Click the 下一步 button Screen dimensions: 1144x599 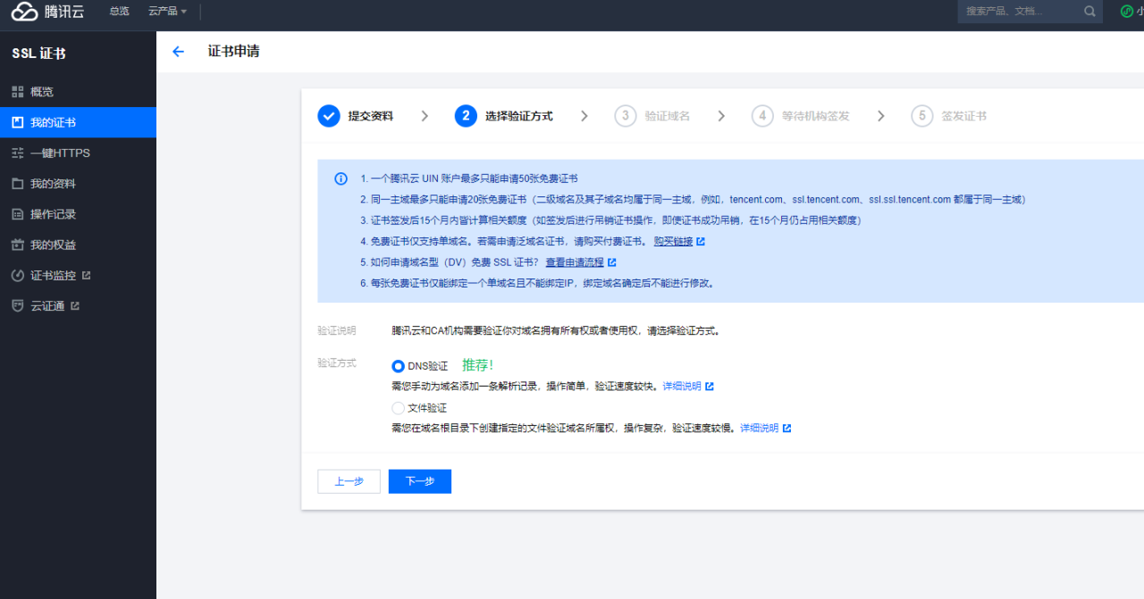[419, 481]
